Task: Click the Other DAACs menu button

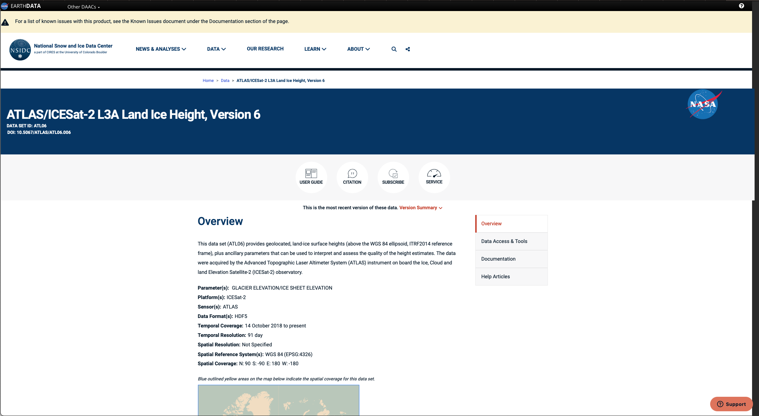Action: [x=84, y=6]
